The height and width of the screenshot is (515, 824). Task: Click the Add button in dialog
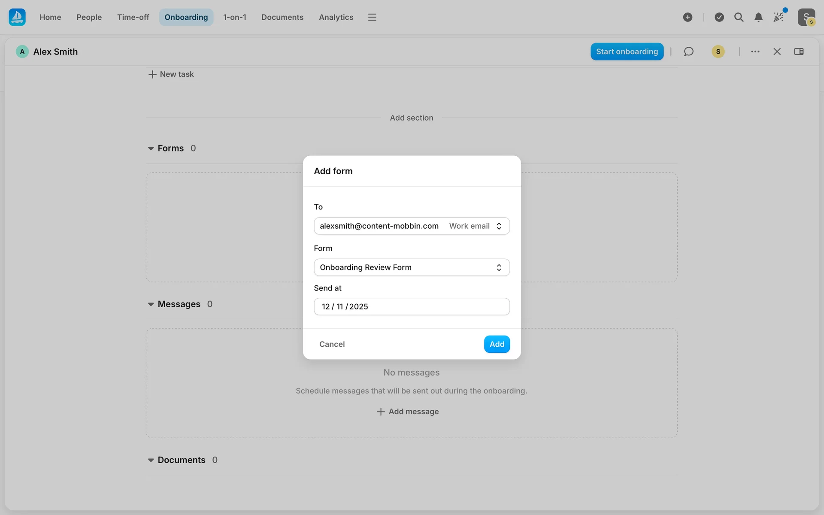(x=497, y=344)
